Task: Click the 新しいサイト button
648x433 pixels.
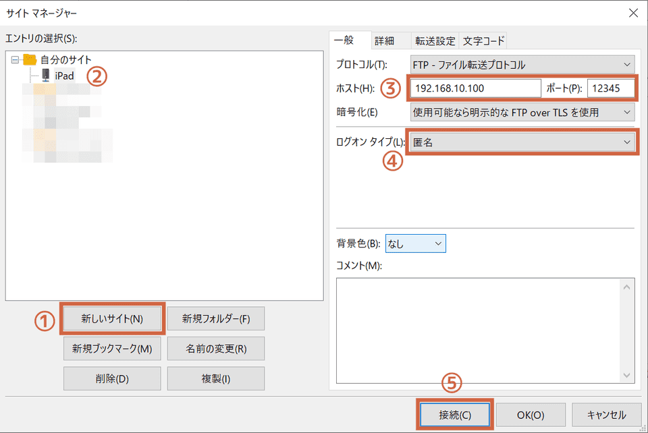Action: pos(112,318)
